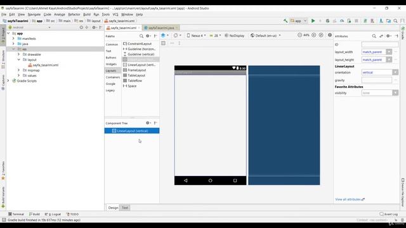The height and width of the screenshot is (228, 406).
Task: Select the Containers palette category
Action: [x=113, y=77]
